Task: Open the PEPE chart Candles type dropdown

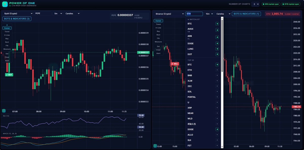Action: (72, 14)
